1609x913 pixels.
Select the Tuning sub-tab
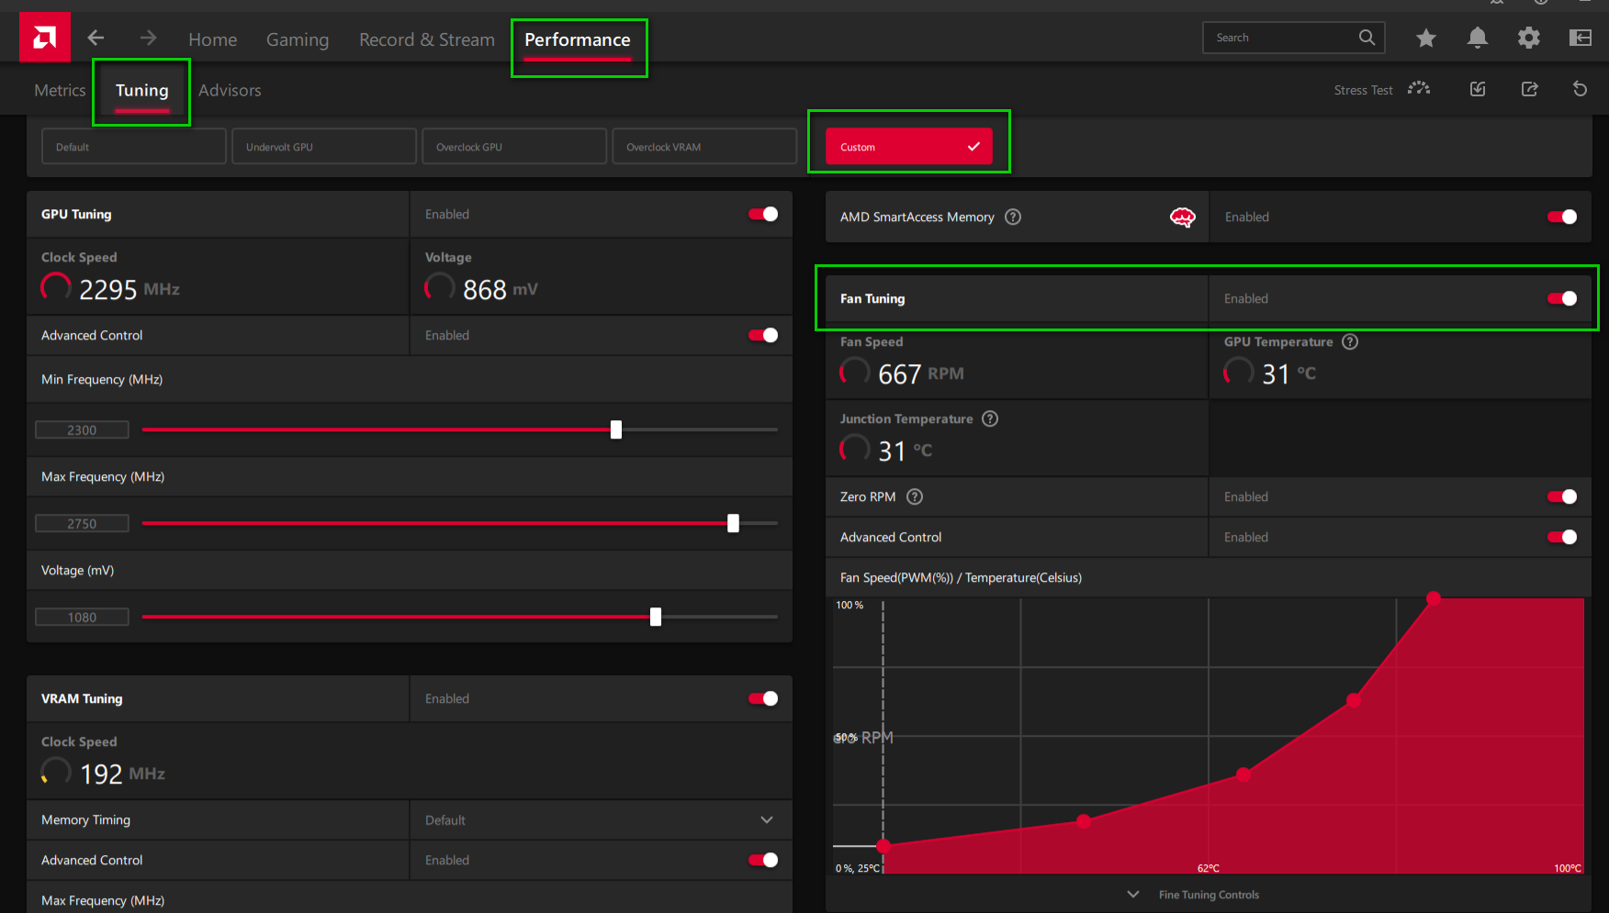(x=142, y=90)
